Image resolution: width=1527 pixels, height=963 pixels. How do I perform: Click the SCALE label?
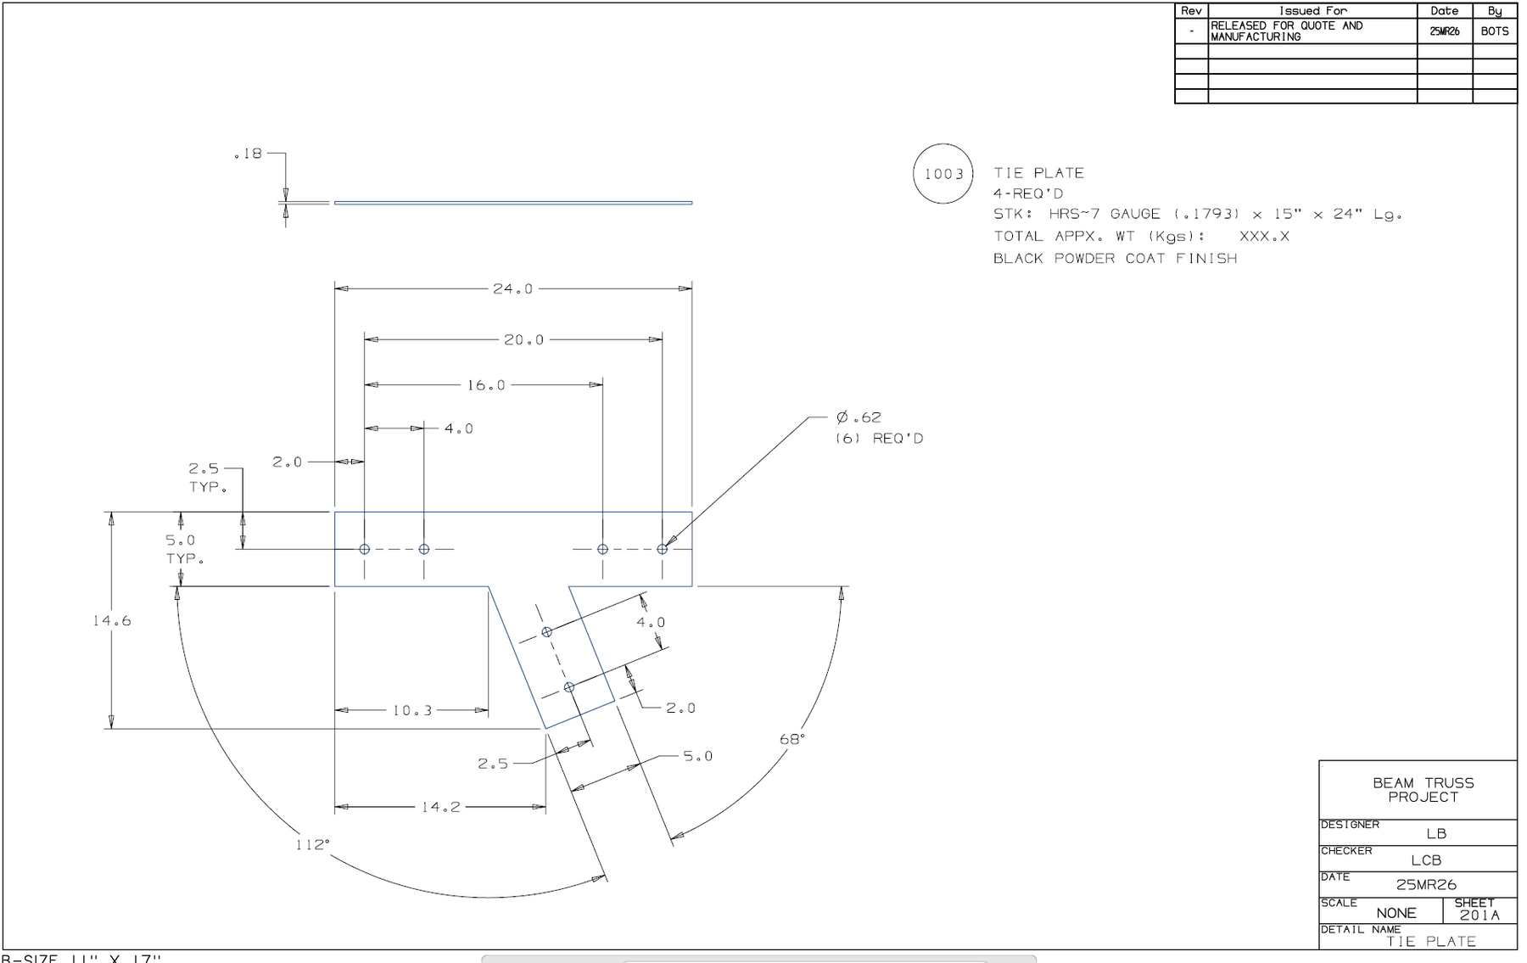1339,904
